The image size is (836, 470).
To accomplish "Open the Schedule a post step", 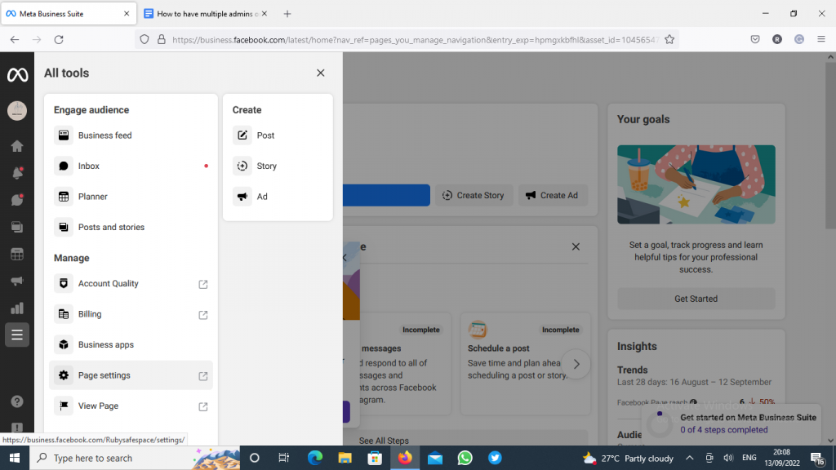I will (x=526, y=363).
